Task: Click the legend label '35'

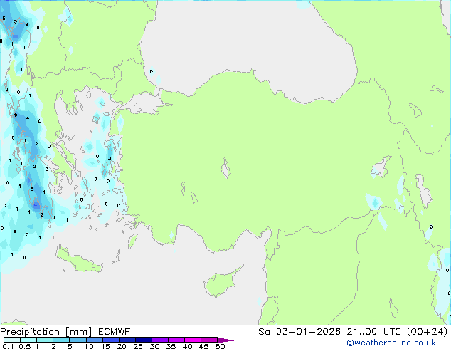Action: click(171, 346)
